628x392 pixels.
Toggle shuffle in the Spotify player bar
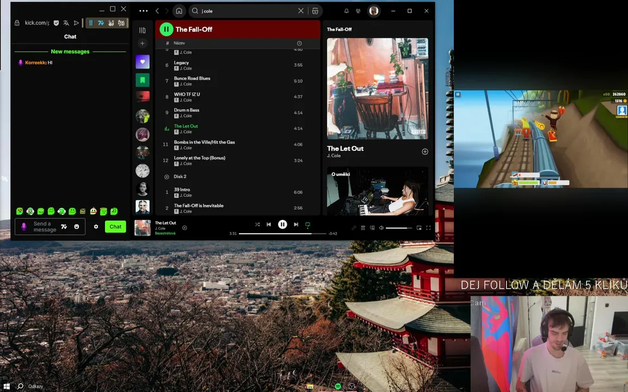257,224
